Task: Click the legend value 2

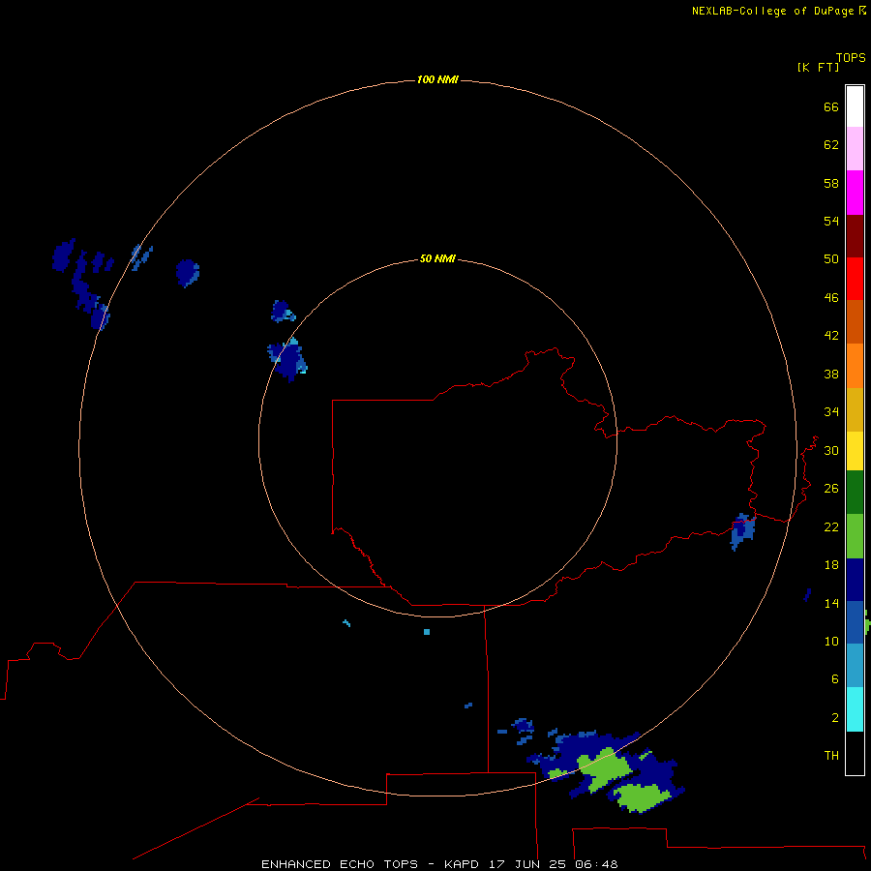Action: 835,718
